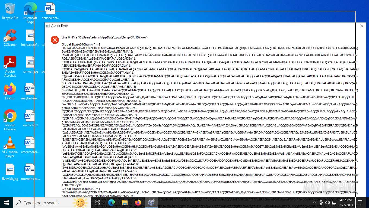Open Task View on the taskbar

coord(98,203)
